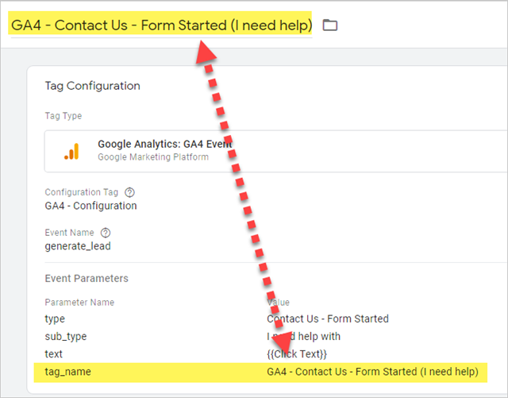Click the Tag Configuration heading
Screen dimensions: 508x398
click(x=92, y=86)
